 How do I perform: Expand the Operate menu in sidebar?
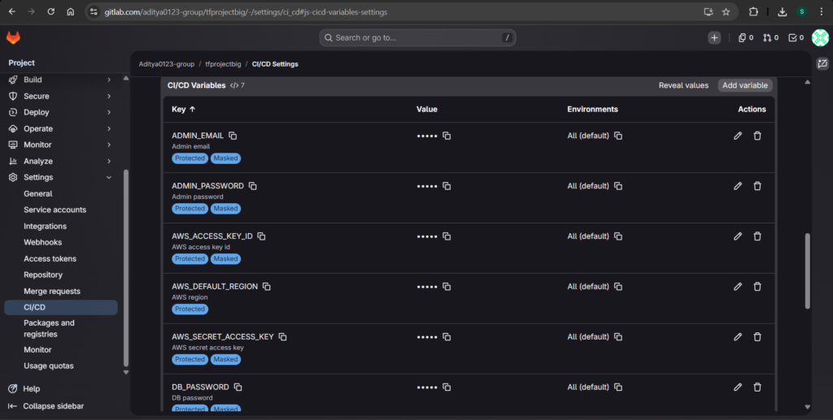[x=109, y=128]
